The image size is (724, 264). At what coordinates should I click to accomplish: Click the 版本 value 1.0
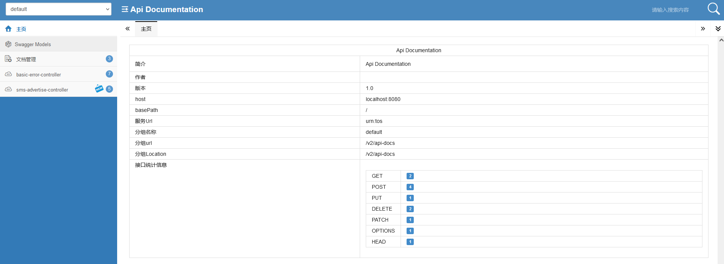(370, 88)
